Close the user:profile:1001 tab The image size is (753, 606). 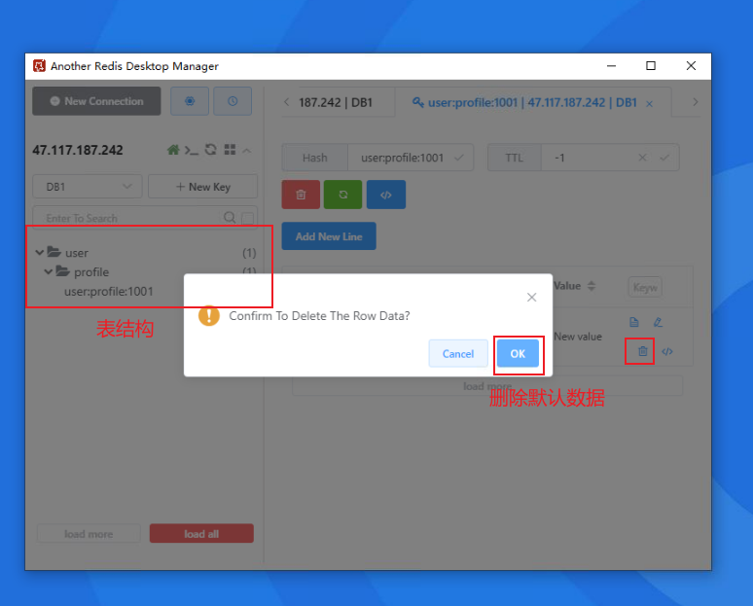pos(649,104)
